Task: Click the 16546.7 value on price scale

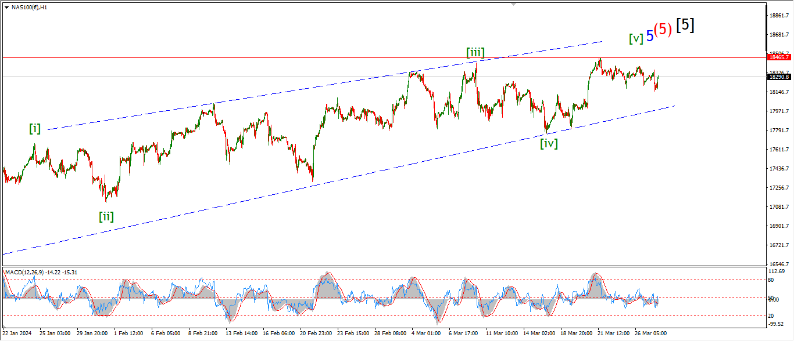Action: point(778,264)
